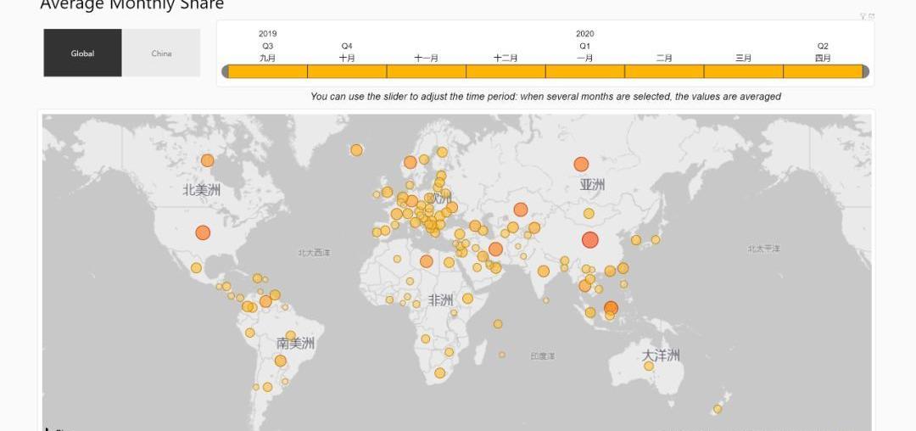Click the red bubble in northern Russia
This screenshot has height=431, width=916.
581,164
